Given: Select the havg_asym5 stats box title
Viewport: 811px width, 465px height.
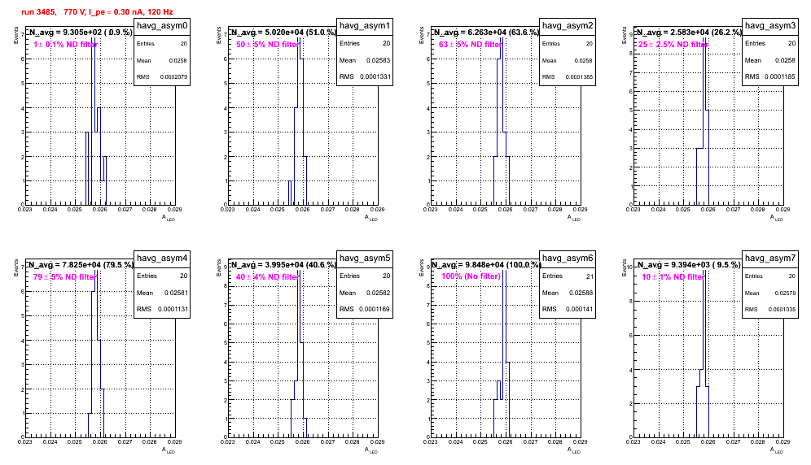Looking at the screenshot, I should [x=365, y=259].
